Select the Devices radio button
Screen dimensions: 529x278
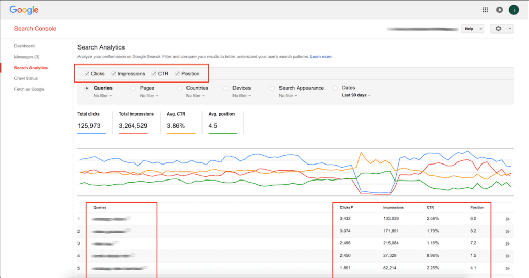click(x=226, y=88)
